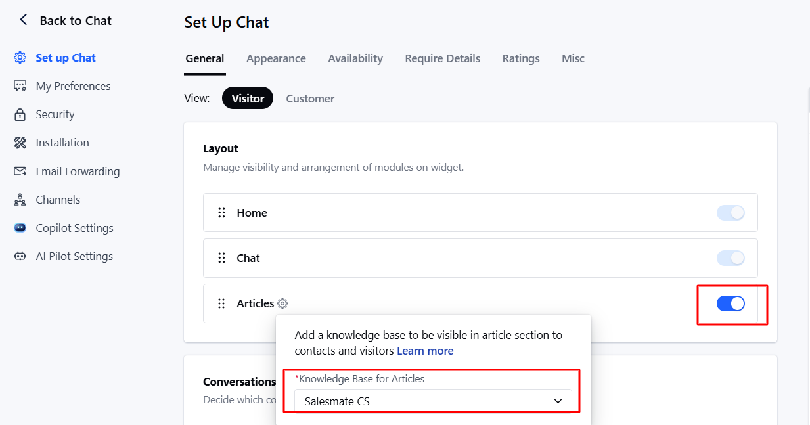Open My Preferences from the sidebar

click(x=73, y=86)
